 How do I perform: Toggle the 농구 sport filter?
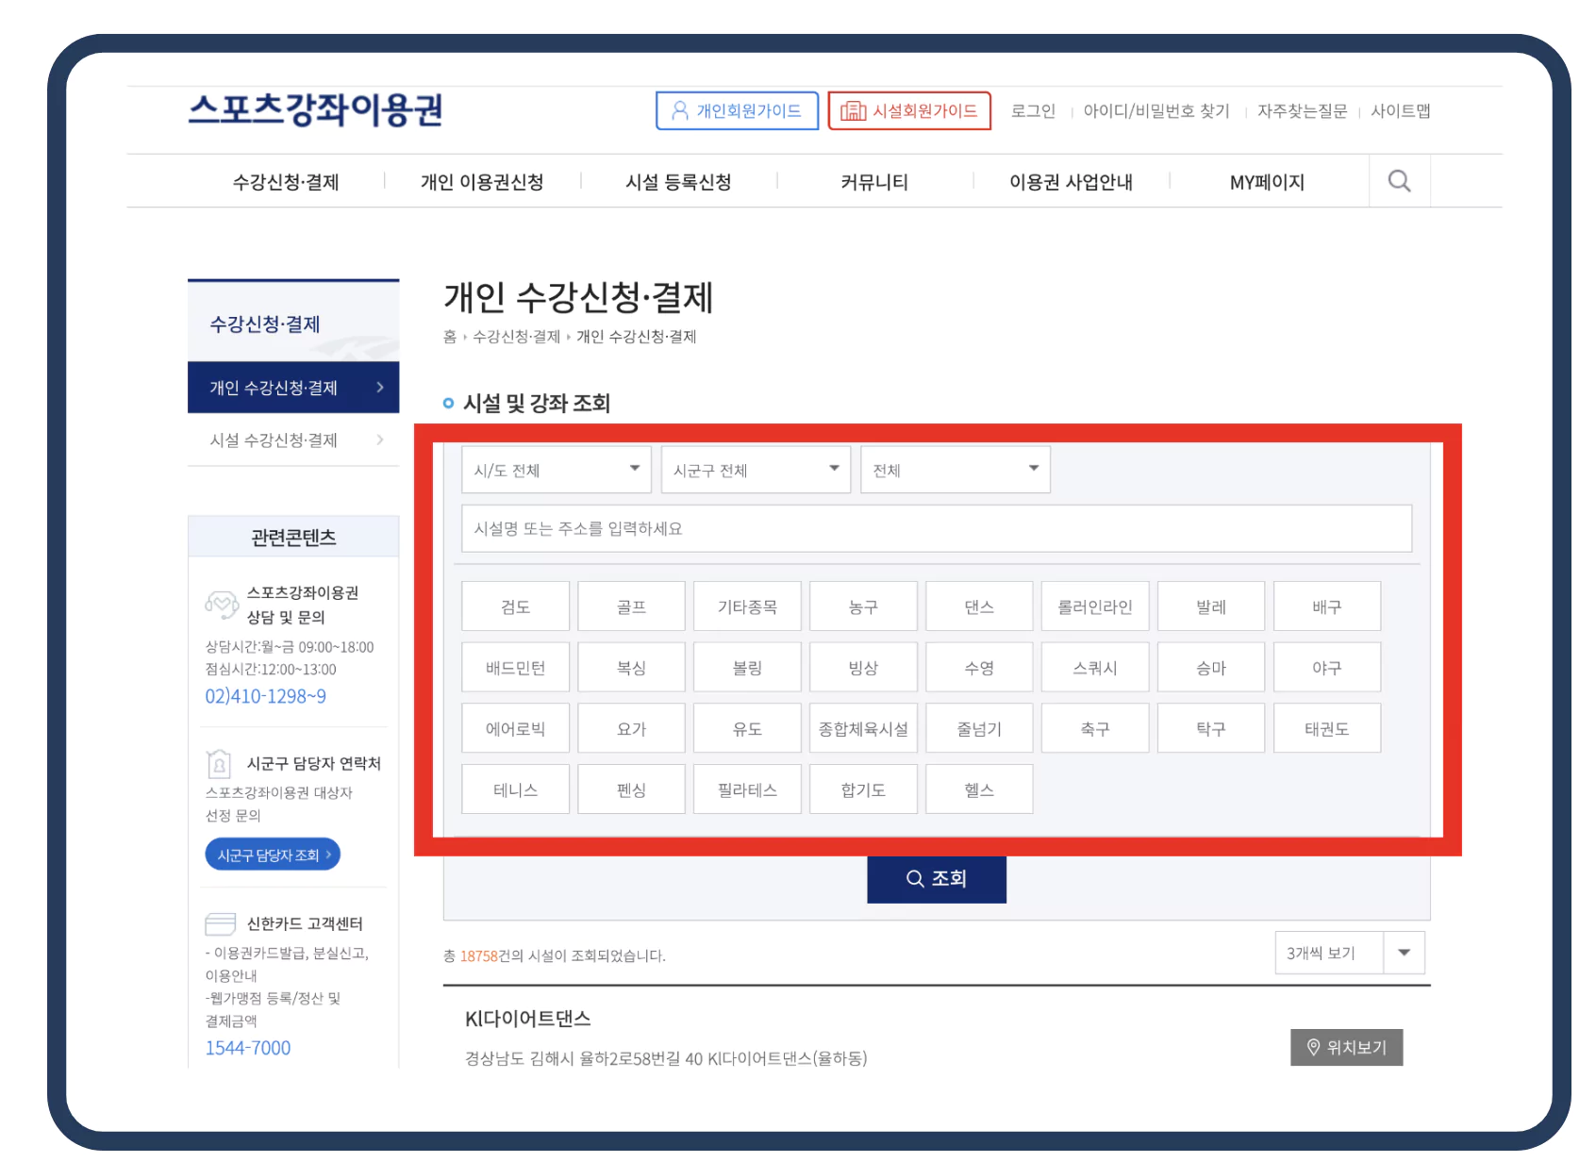(863, 606)
